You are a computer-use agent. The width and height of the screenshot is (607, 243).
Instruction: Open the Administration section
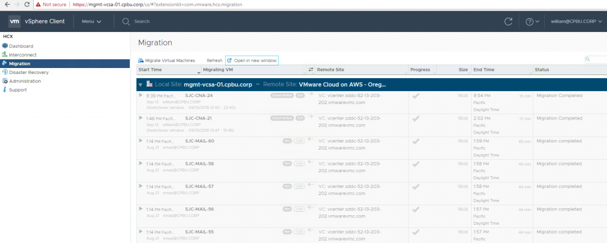(x=25, y=81)
